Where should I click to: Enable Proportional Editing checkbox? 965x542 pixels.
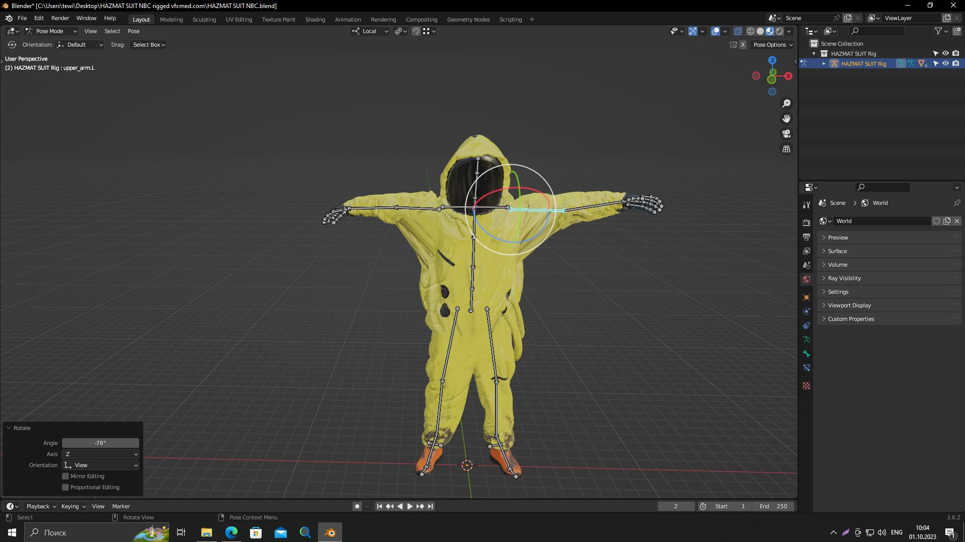click(x=65, y=487)
